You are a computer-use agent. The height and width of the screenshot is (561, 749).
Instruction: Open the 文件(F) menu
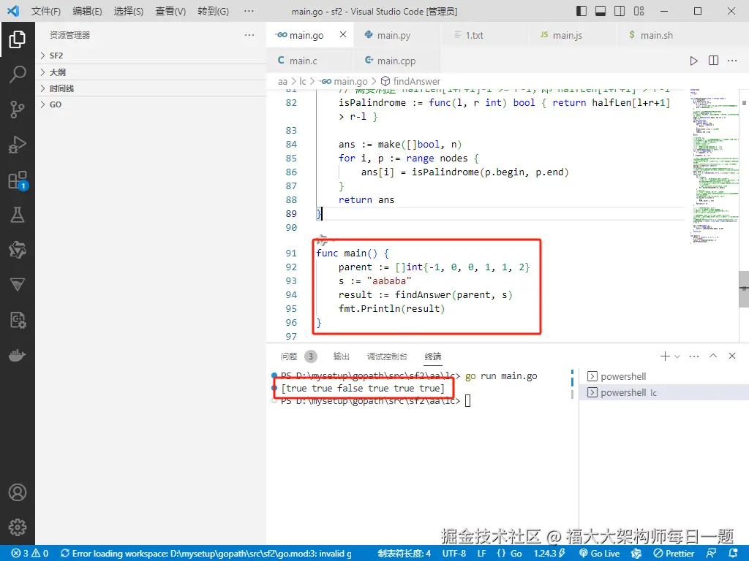click(x=46, y=11)
